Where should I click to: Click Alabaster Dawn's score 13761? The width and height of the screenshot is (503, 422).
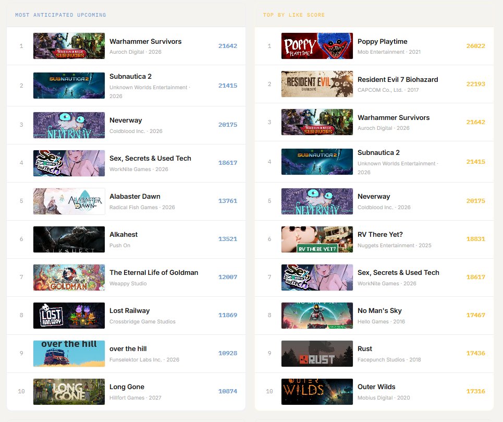pyautogui.click(x=227, y=201)
